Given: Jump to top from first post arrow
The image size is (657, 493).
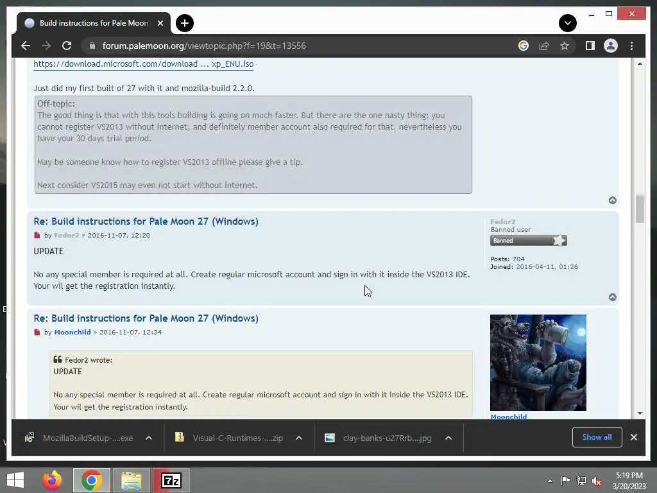Looking at the screenshot, I should pos(612,200).
